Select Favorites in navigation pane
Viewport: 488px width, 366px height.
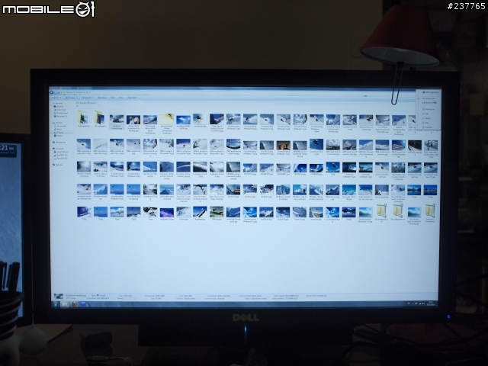pyautogui.click(x=57, y=104)
